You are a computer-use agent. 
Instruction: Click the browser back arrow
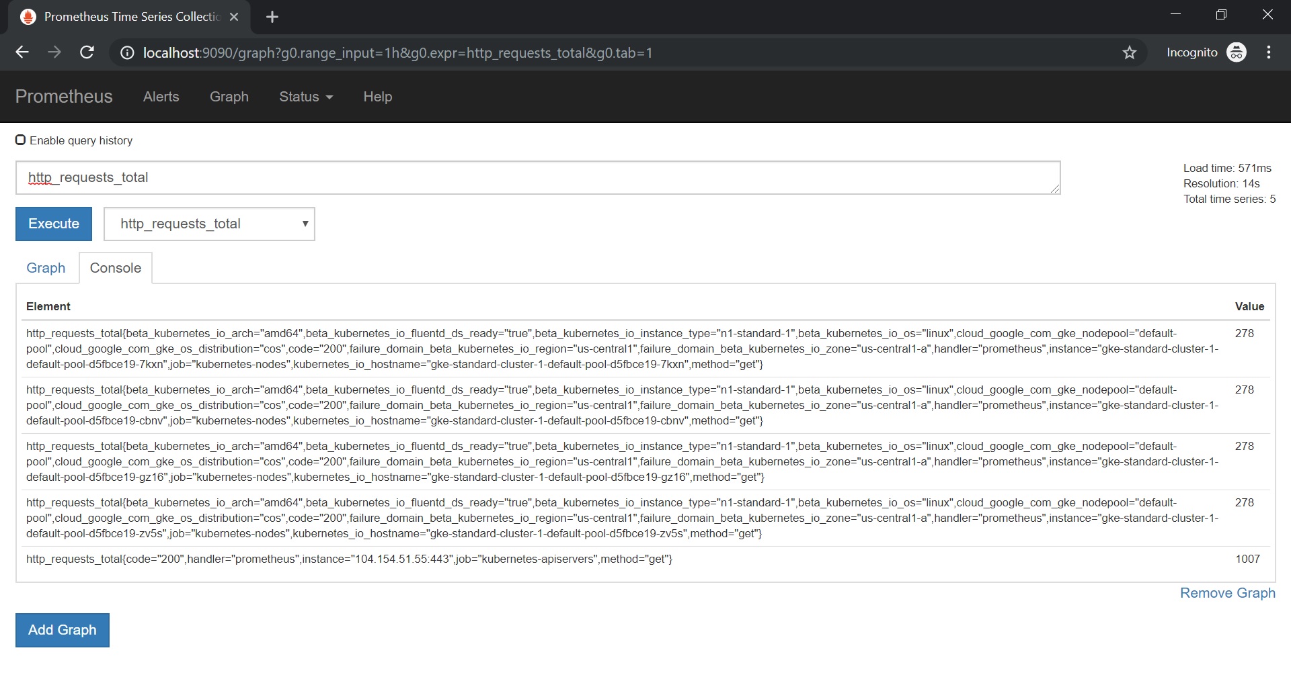[22, 52]
